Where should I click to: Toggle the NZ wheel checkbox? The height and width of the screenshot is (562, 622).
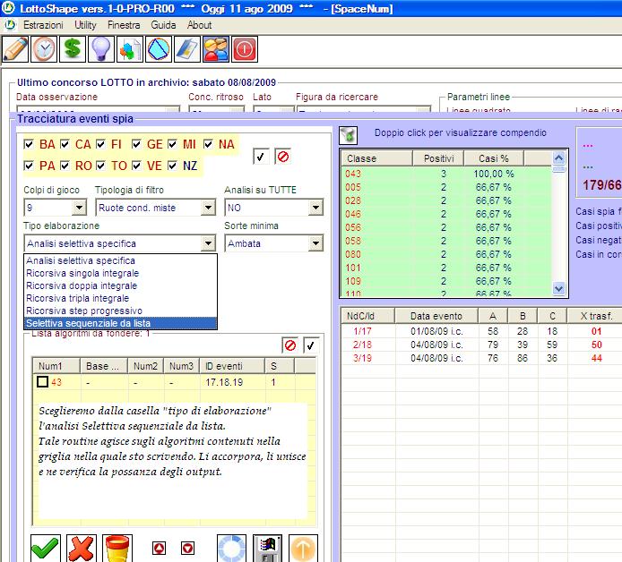172,166
